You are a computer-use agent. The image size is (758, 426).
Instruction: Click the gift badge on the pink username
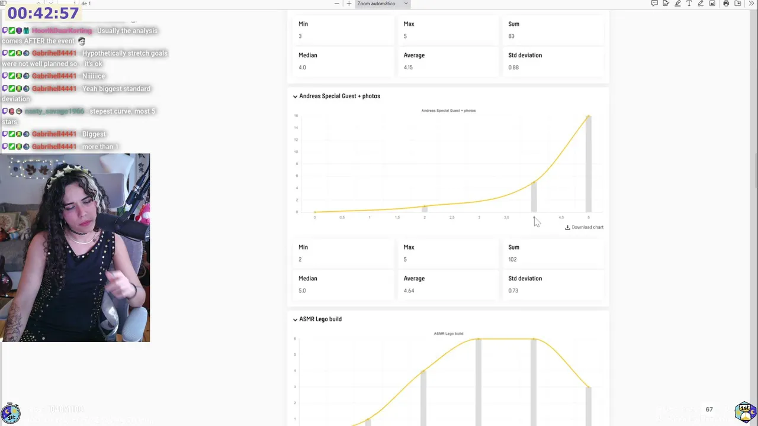click(x=26, y=31)
